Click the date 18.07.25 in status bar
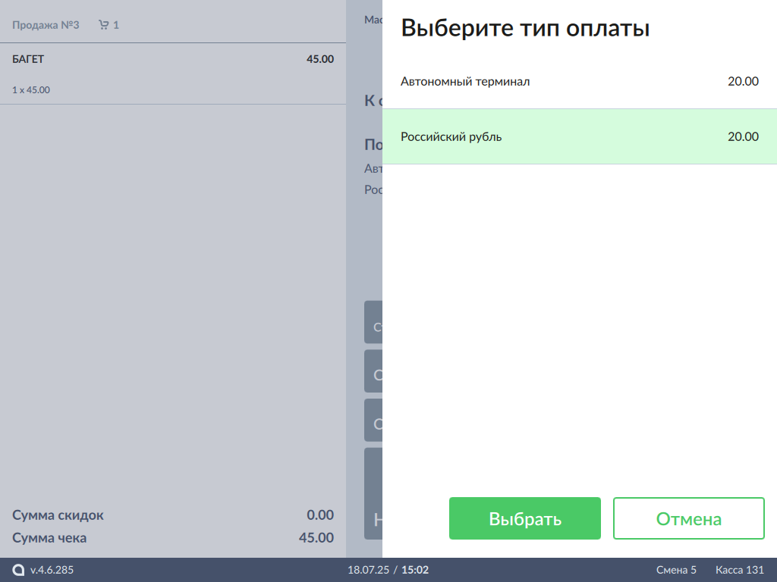The width and height of the screenshot is (777, 582). tap(367, 570)
